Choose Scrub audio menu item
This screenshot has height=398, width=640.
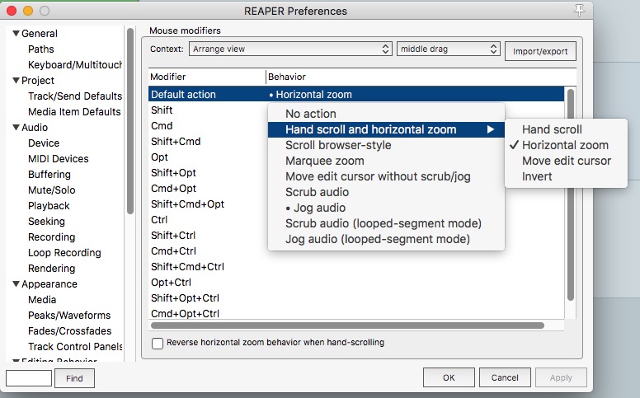coord(386,192)
